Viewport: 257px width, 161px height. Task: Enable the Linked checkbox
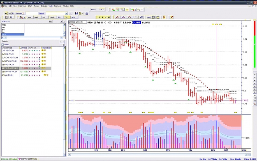coord(2,44)
